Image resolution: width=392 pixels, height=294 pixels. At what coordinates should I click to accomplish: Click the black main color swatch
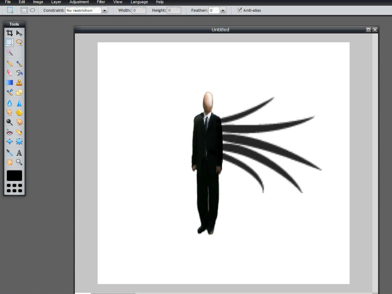click(14, 176)
